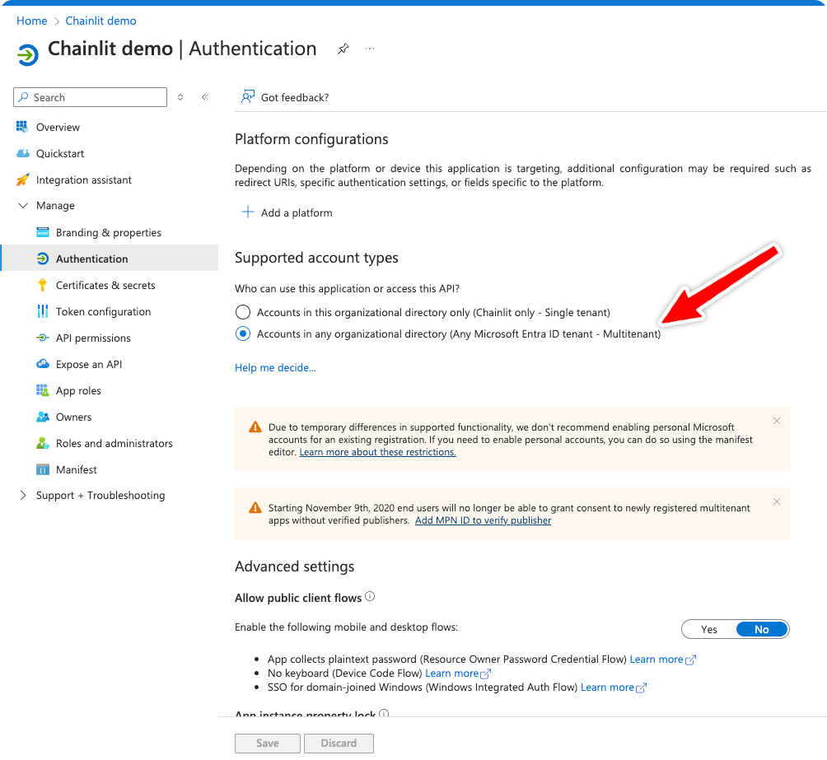
Task: Click Add MPN ID to verify publisher link
Action: click(x=484, y=520)
